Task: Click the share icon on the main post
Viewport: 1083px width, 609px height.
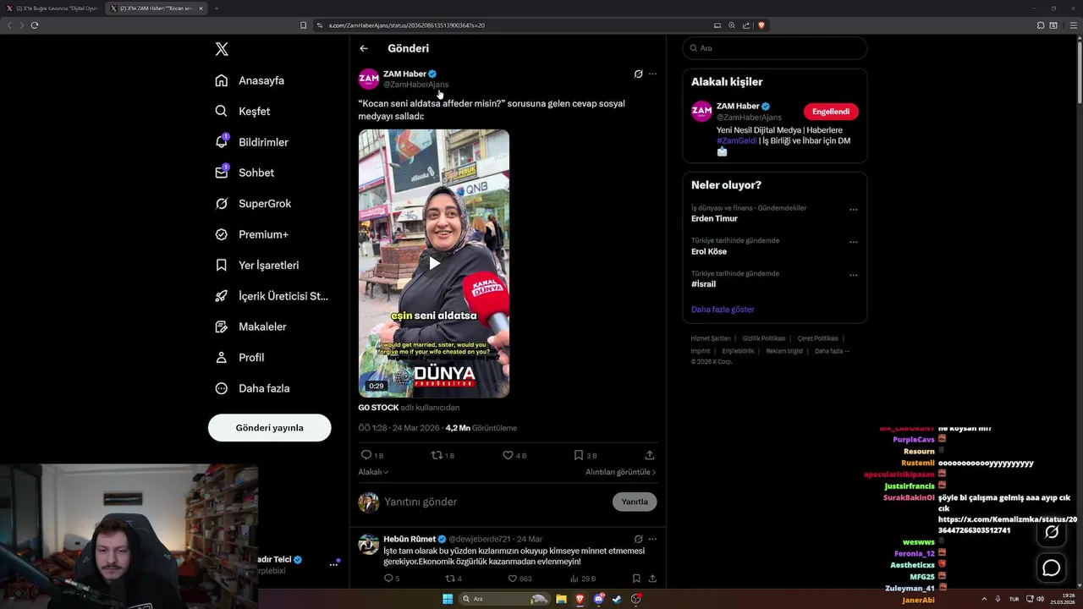Action: pyautogui.click(x=650, y=455)
